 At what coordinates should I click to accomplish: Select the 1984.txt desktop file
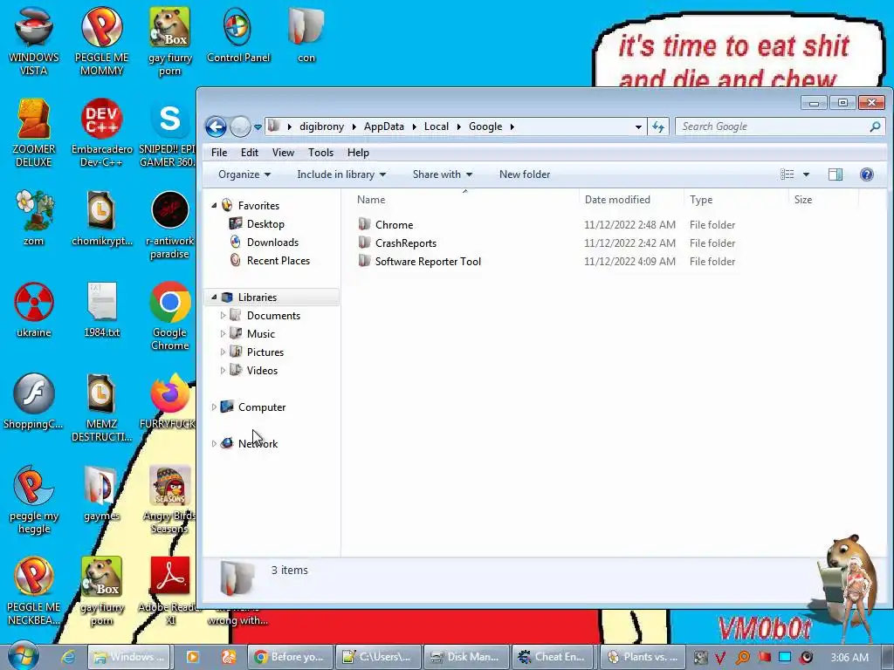[101, 310]
